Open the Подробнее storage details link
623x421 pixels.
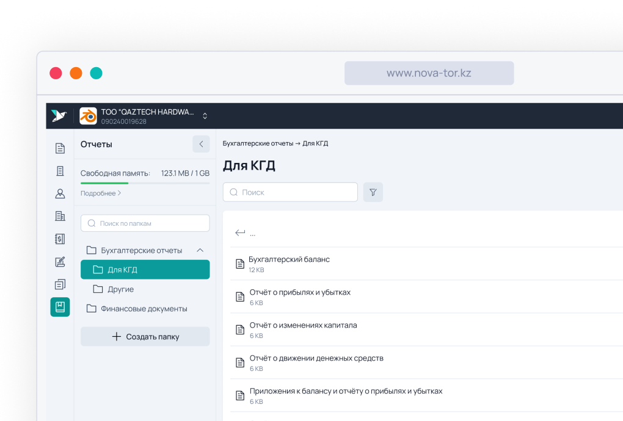pos(101,193)
